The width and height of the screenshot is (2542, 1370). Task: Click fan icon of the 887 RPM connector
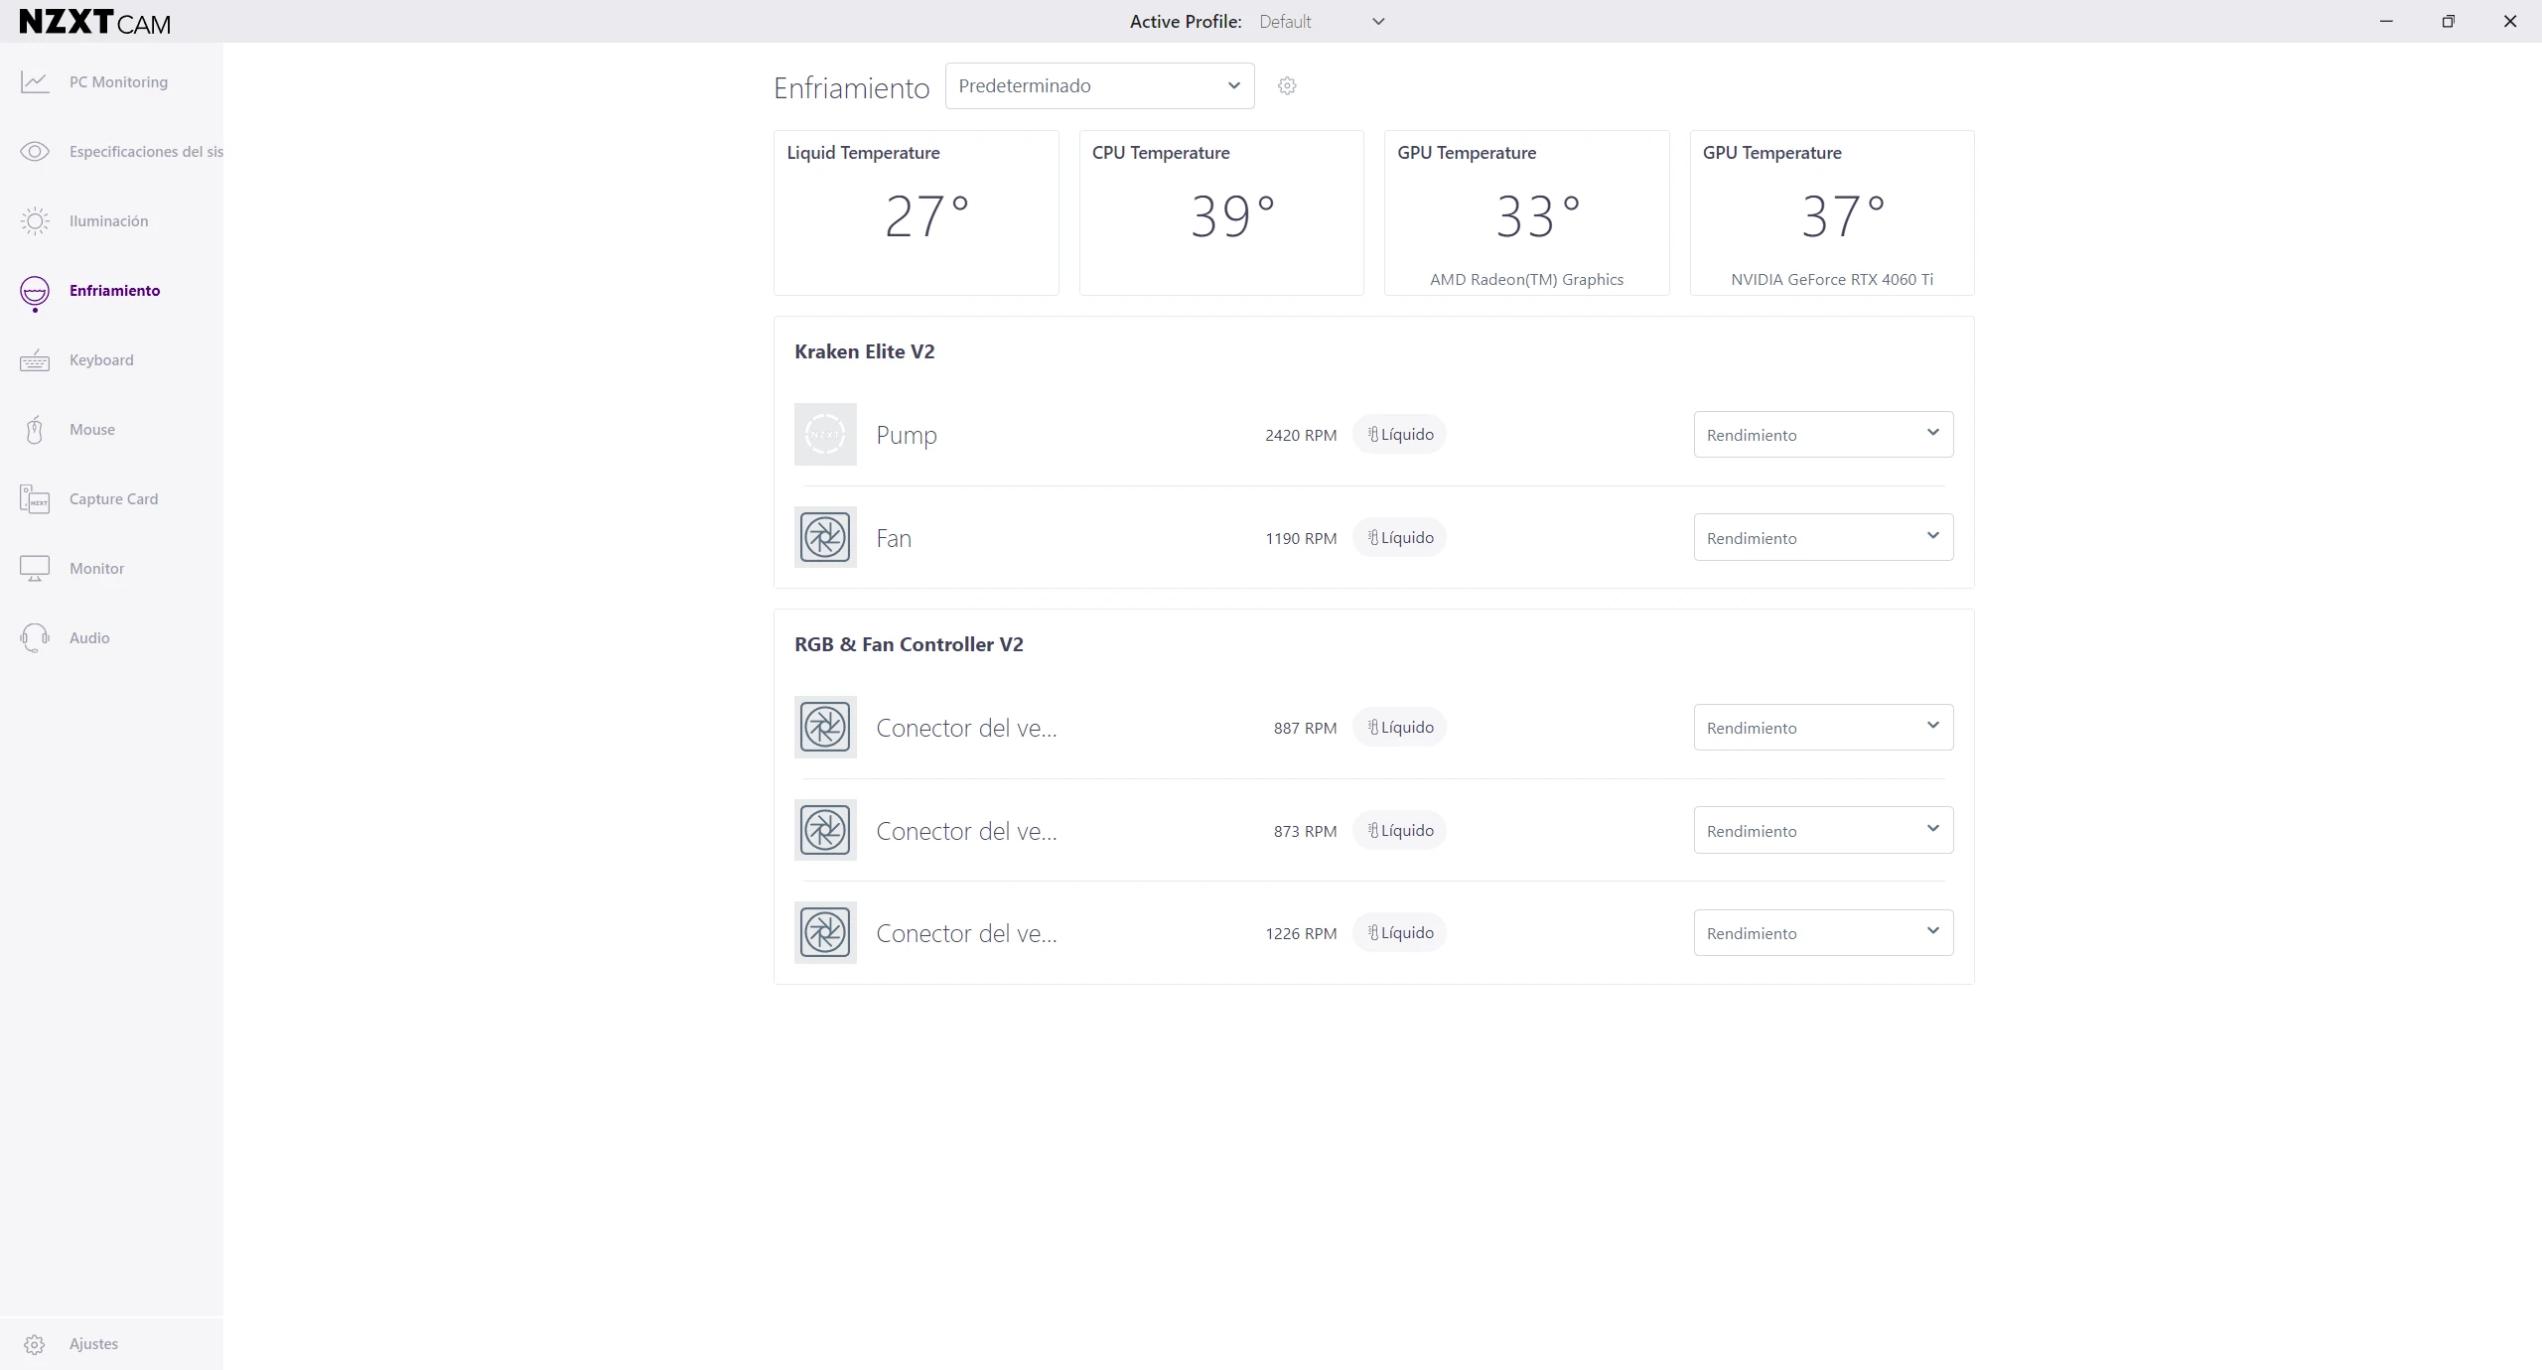825,727
